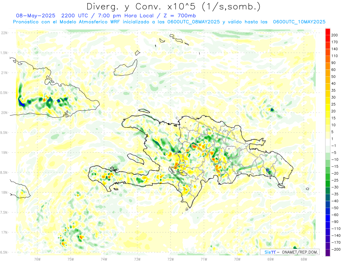This screenshot has width=341, height=263.
Task: Click the positive '50' color scale value
Action: coord(334,77)
